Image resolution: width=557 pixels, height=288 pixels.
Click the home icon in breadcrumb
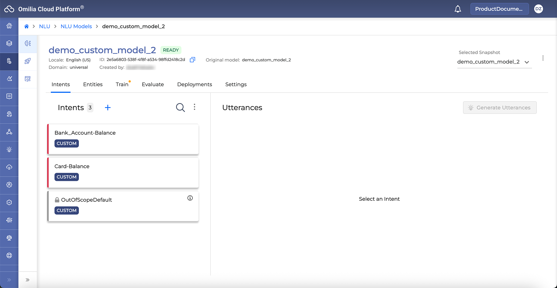pyautogui.click(x=27, y=27)
